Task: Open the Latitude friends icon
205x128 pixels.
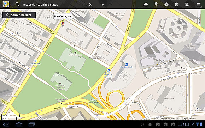Action: click(x=187, y=5)
